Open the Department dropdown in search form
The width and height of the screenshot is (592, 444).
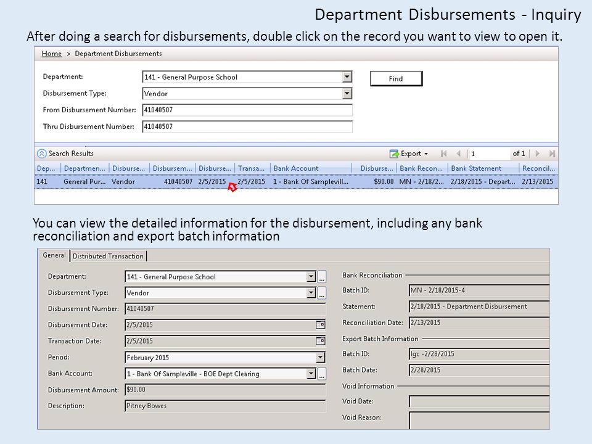(347, 77)
